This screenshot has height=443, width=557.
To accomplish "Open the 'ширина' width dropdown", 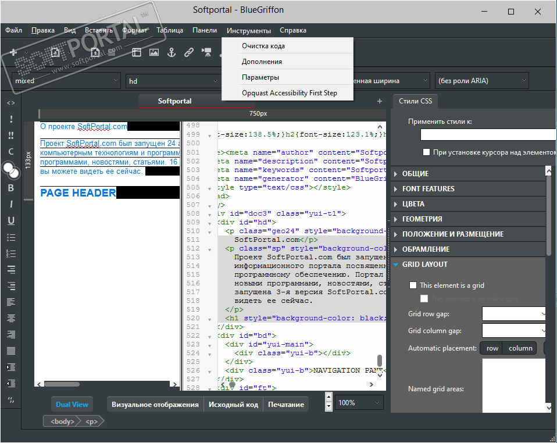I will coord(391,81).
